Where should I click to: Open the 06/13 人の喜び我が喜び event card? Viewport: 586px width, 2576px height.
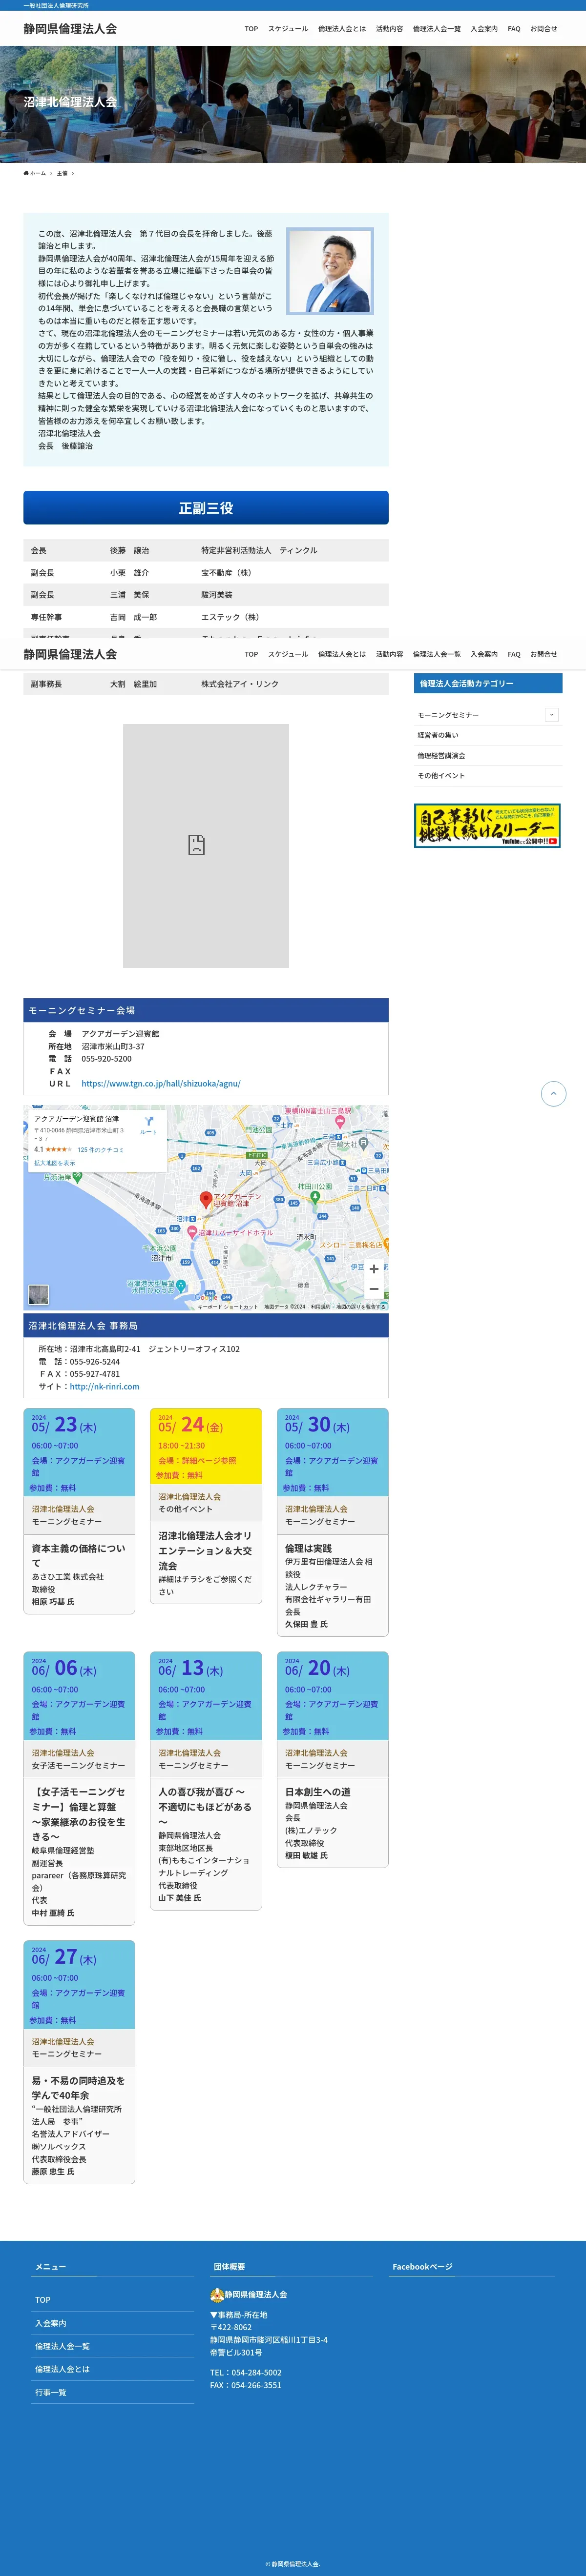[x=206, y=1780]
